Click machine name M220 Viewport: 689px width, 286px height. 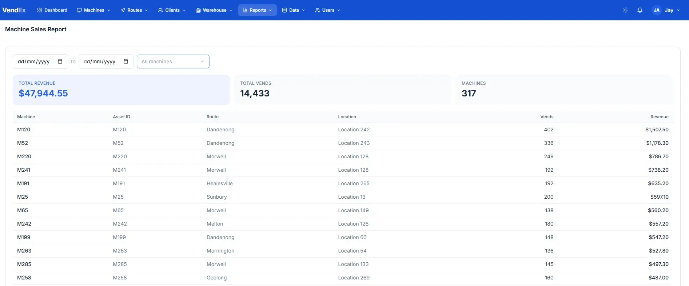[x=24, y=156]
